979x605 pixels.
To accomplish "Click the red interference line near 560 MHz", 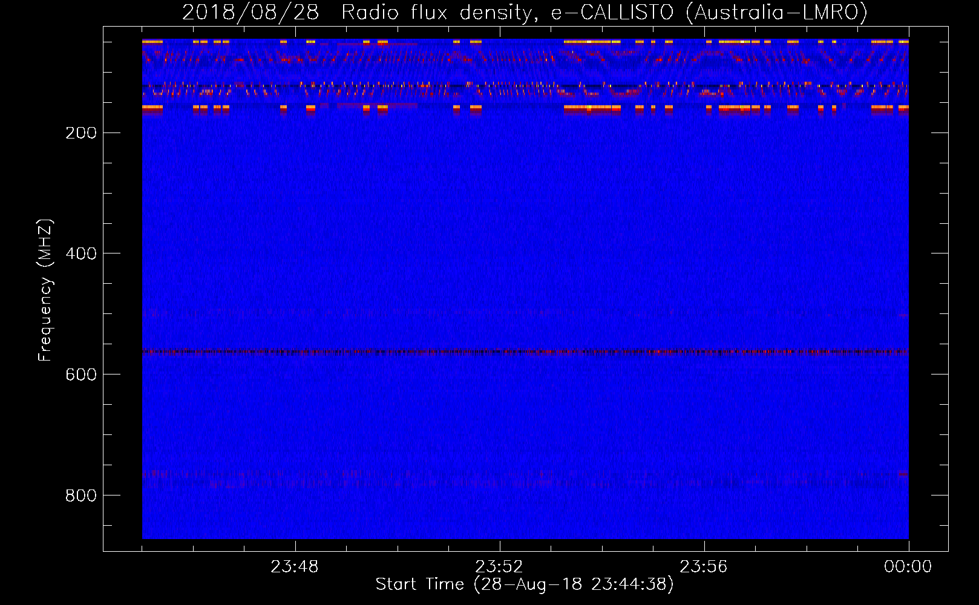I will [x=525, y=352].
